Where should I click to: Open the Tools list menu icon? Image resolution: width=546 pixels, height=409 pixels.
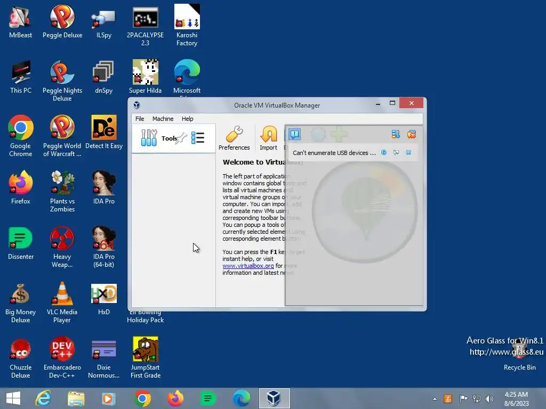click(x=198, y=138)
